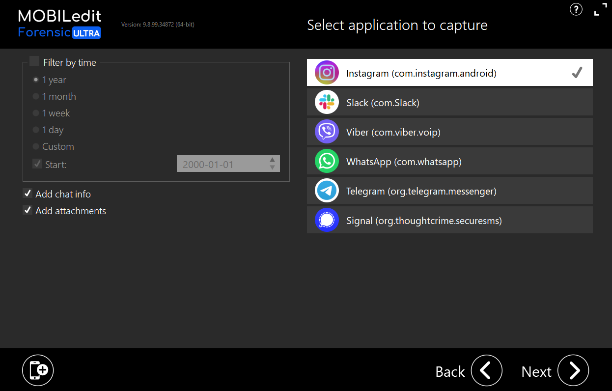
Task: Click the add device phone icon
Action: (x=38, y=370)
